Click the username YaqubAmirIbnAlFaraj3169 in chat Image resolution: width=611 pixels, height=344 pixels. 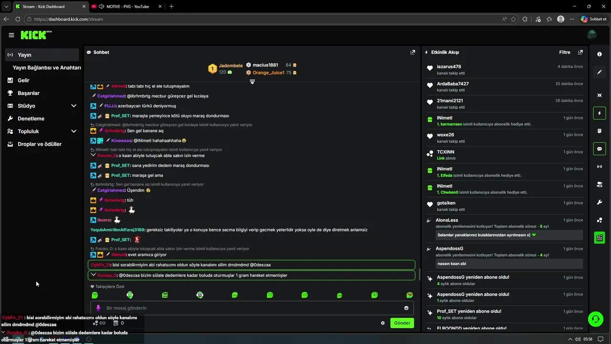pos(117,230)
